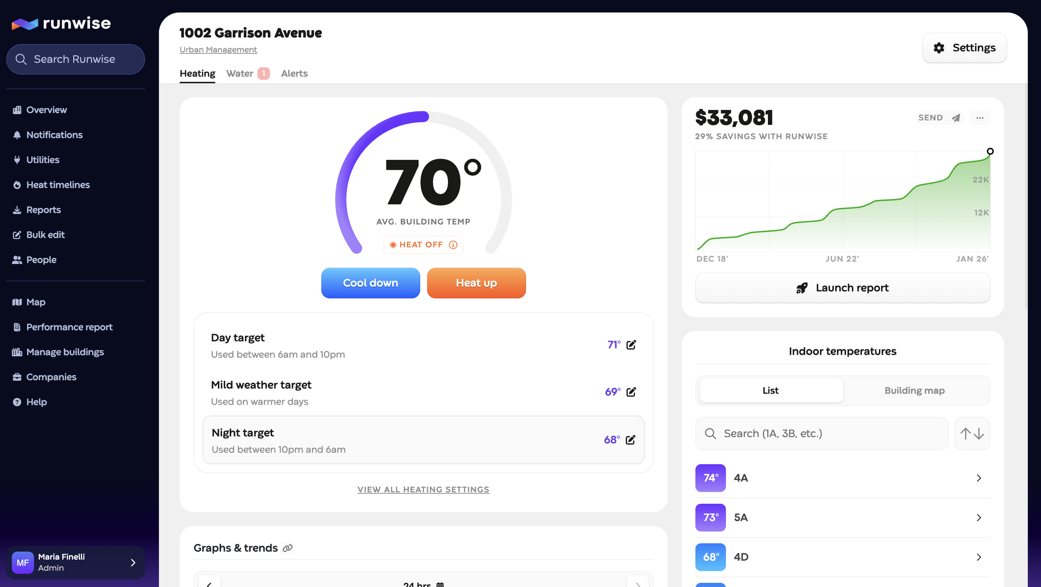This screenshot has height=587, width=1041.
Task: Switch to Building map view
Action: (x=914, y=391)
